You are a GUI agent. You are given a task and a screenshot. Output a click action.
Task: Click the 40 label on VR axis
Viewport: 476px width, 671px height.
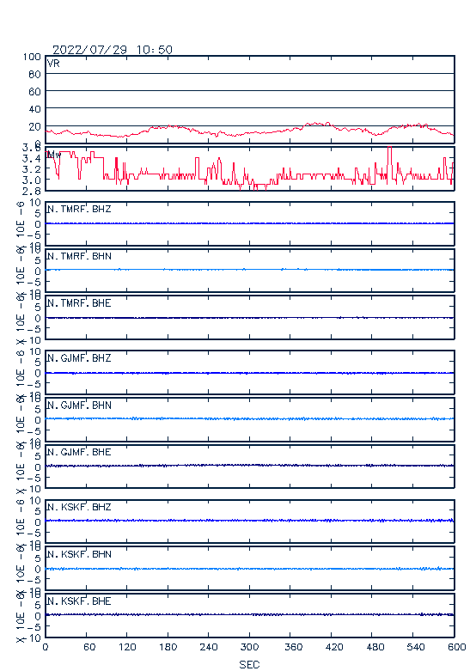pyautogui.click(x=34, y=109)
